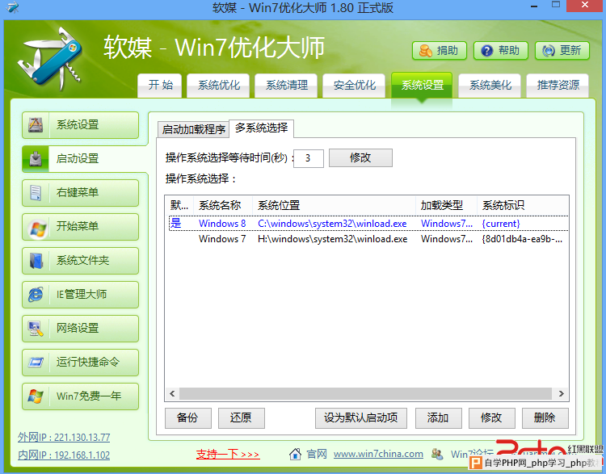Screen dimensions: 606x474
Task: Click the list's horizontal scrollbar track
Action: [x=365, y=393]
